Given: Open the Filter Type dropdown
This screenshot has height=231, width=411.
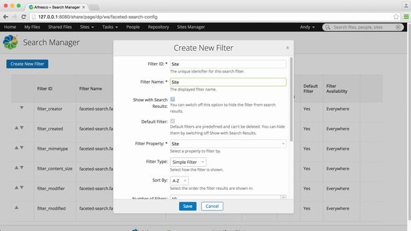Looking at the screenshot, I should tap(188, 162).
